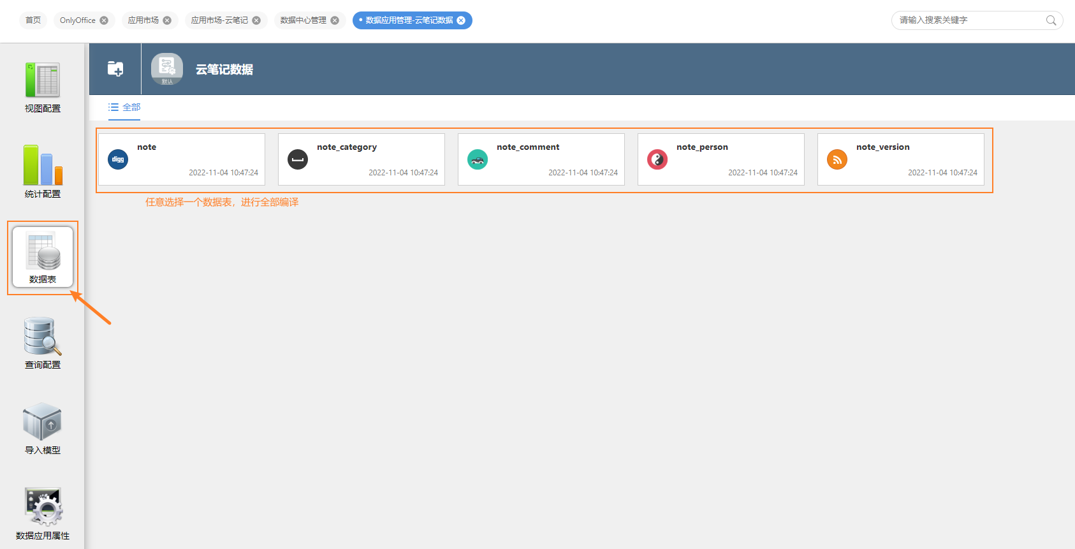Click the 导入模型 box icon
The height and width of the screenshot is (549, 1075).
tap(42, 421)
